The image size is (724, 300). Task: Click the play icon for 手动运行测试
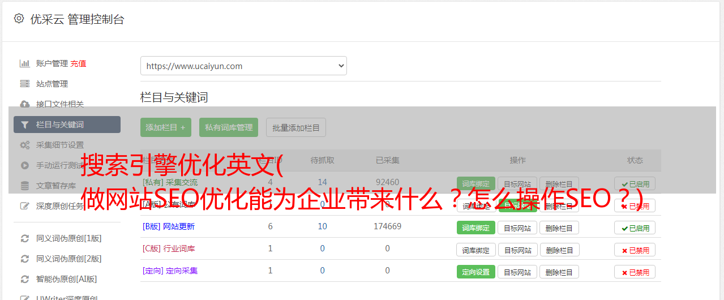point(24,165)
